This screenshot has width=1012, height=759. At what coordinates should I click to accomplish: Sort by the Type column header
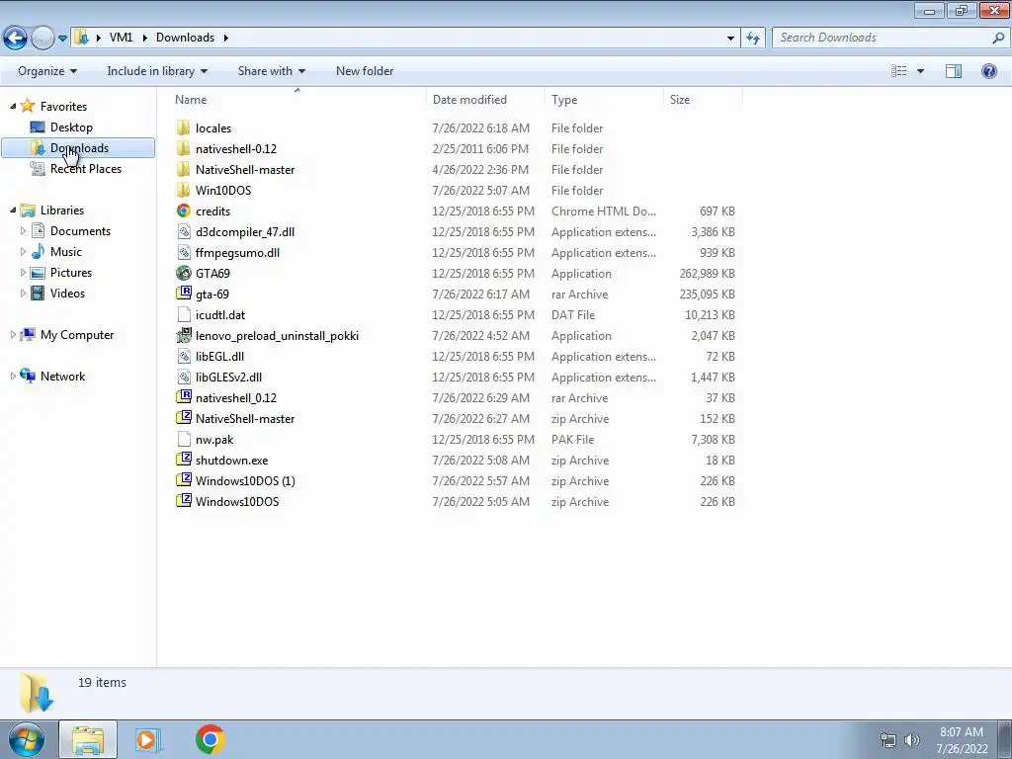604,100
